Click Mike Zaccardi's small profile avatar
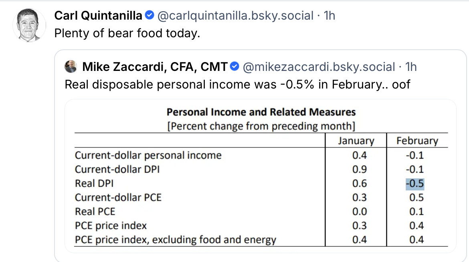469x262 pixels. (x=71, y=67)
